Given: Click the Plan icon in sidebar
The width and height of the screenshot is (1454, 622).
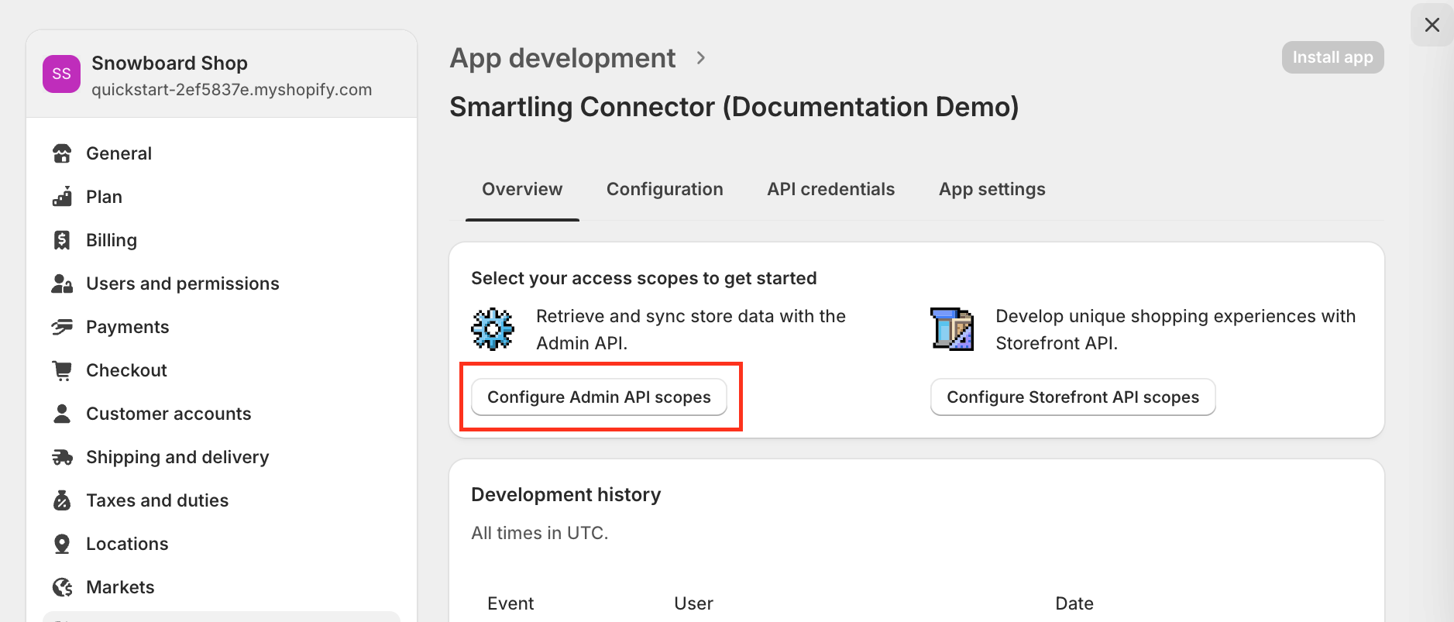Looking at the screenshot, I should coord(62,197).
